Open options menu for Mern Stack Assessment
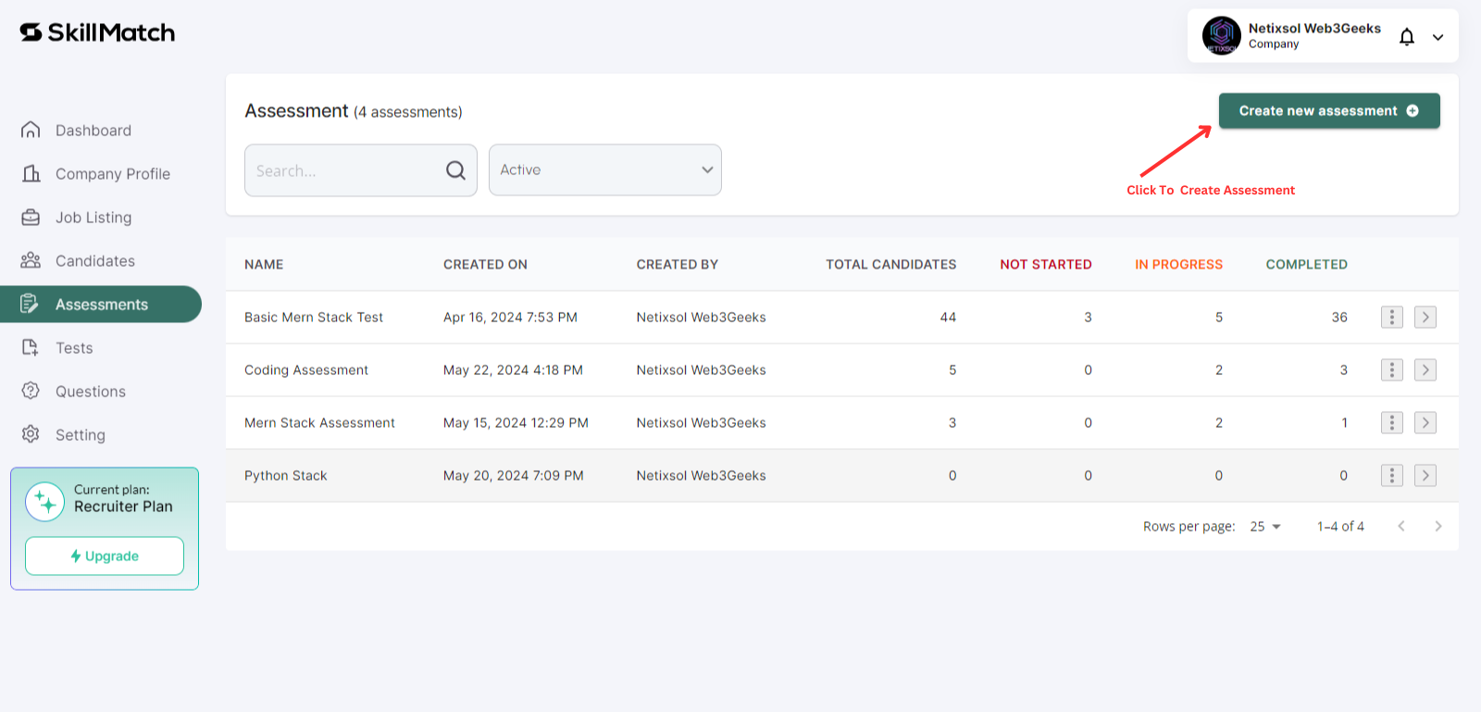Viewport: 1481px width, 712px height. point(1391,423)
